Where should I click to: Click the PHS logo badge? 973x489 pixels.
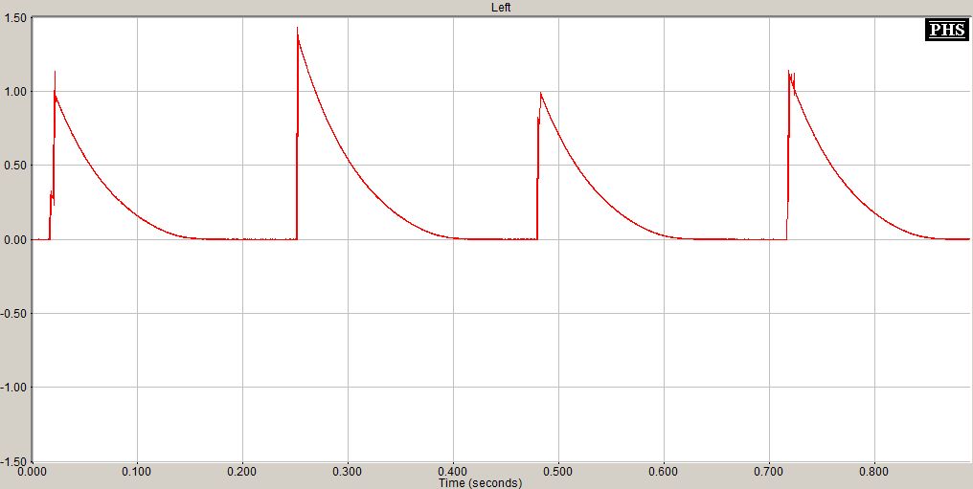click(x=945, y=30)
